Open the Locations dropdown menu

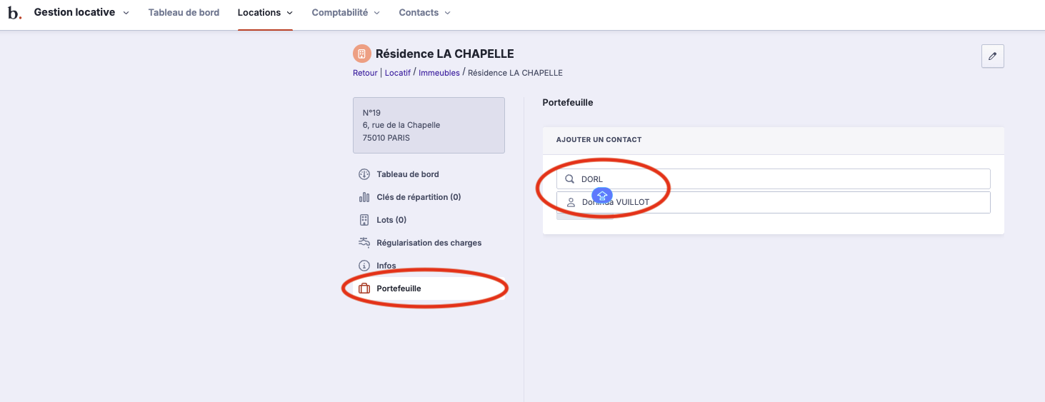pyautogui.click(x=265, y=13)
